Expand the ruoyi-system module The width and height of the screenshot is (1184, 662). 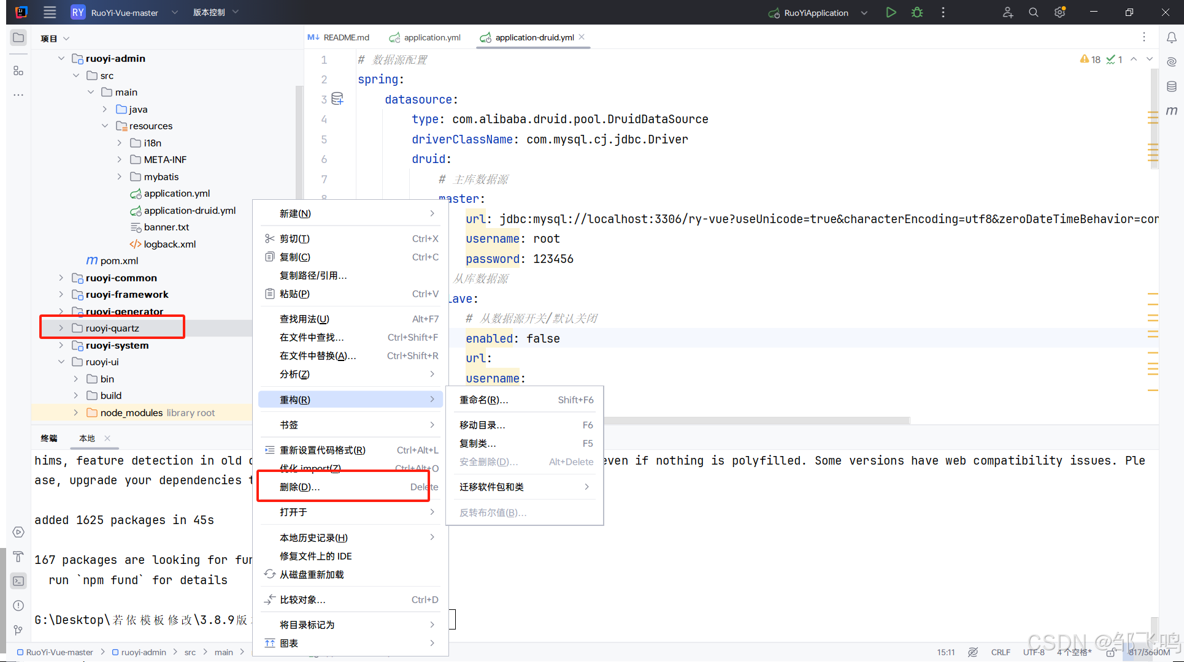click(x=61, y=345)
